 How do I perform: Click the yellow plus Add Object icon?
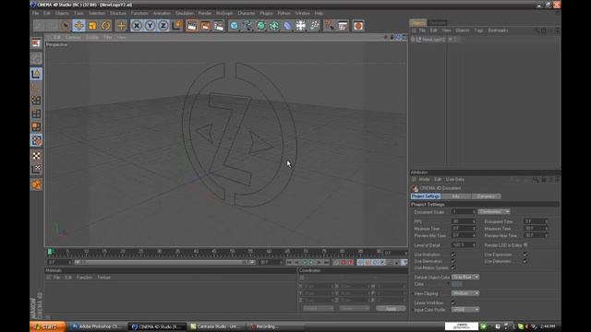[121, 26]
